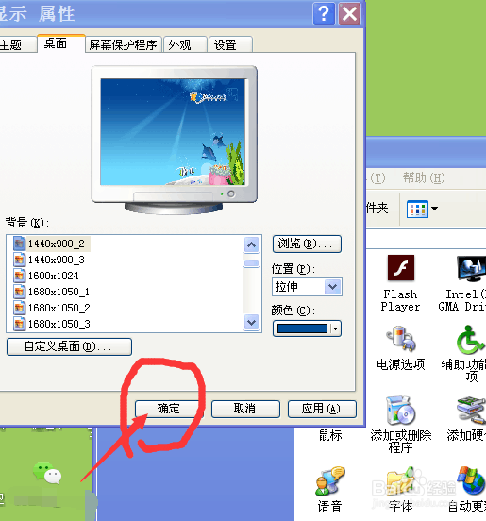Click the 应用(A) button
The width and height of the screenshot is (486, 521).
(322, 409)
